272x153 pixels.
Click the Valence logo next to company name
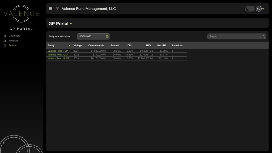(57, 9)
